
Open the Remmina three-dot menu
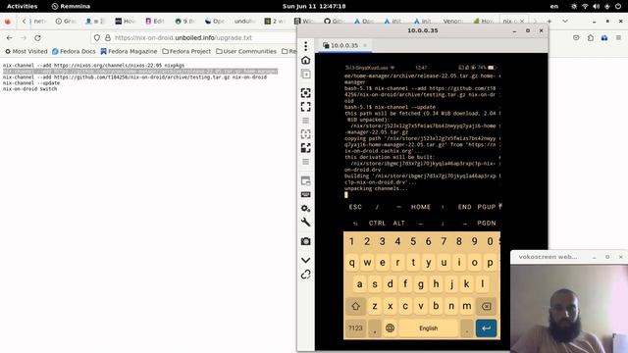click(x=305, y=46)
